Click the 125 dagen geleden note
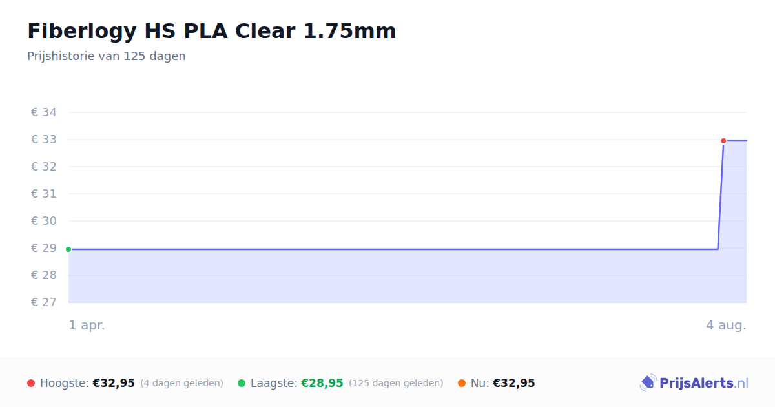Screen dimensions: 775x407 tap(396, 384)
